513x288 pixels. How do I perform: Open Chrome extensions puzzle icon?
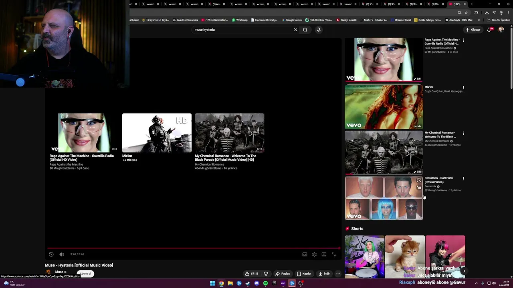coord(476,12)
